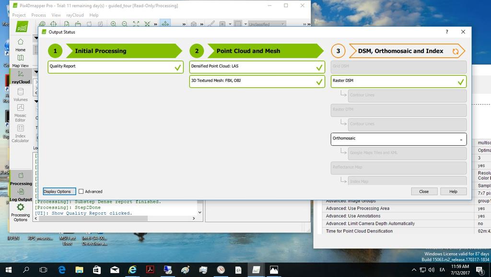Click the view all expand-arrows toolbar icon
Screen dimensions: 491x277
pyautogui.click(x=136, y=24)
